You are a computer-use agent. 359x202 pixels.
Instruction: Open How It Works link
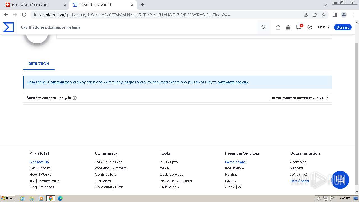pyautogui.click(x=40, y=175)
